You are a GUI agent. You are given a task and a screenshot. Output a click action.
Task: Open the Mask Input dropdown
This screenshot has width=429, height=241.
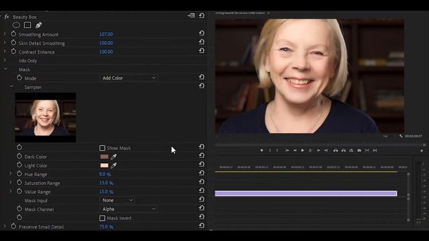pos(117,200)
